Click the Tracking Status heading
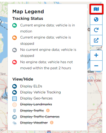 pyautogui.click(x=28, y=18)
